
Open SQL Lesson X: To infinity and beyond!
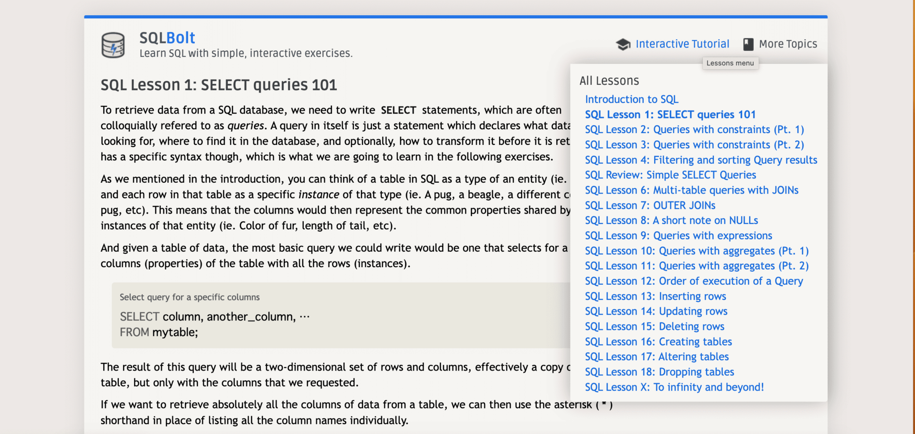pyautogui.click(x=674, y=387)
